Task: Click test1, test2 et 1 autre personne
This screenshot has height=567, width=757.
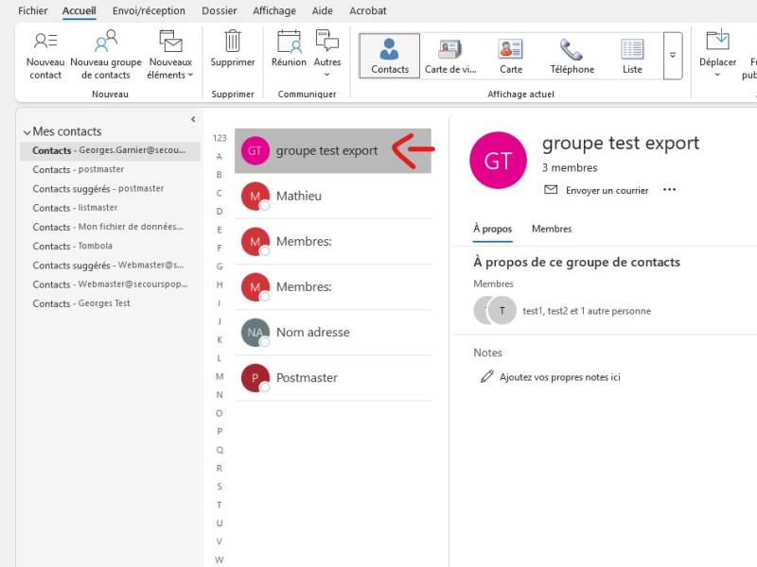Action: point(587,311)
